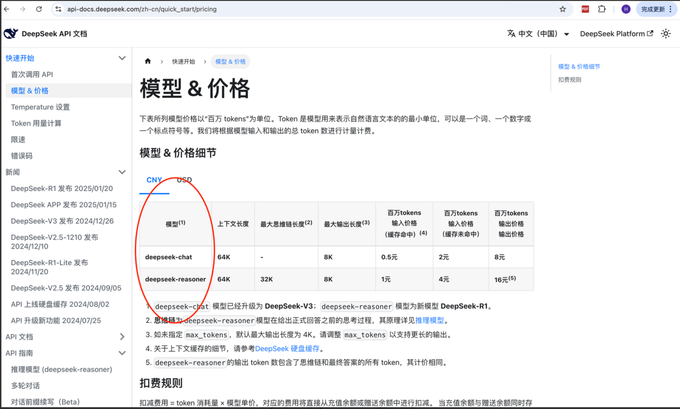
Task: Open site information icon in address bar
Action: pyautogui.click(x=59, y=9)
